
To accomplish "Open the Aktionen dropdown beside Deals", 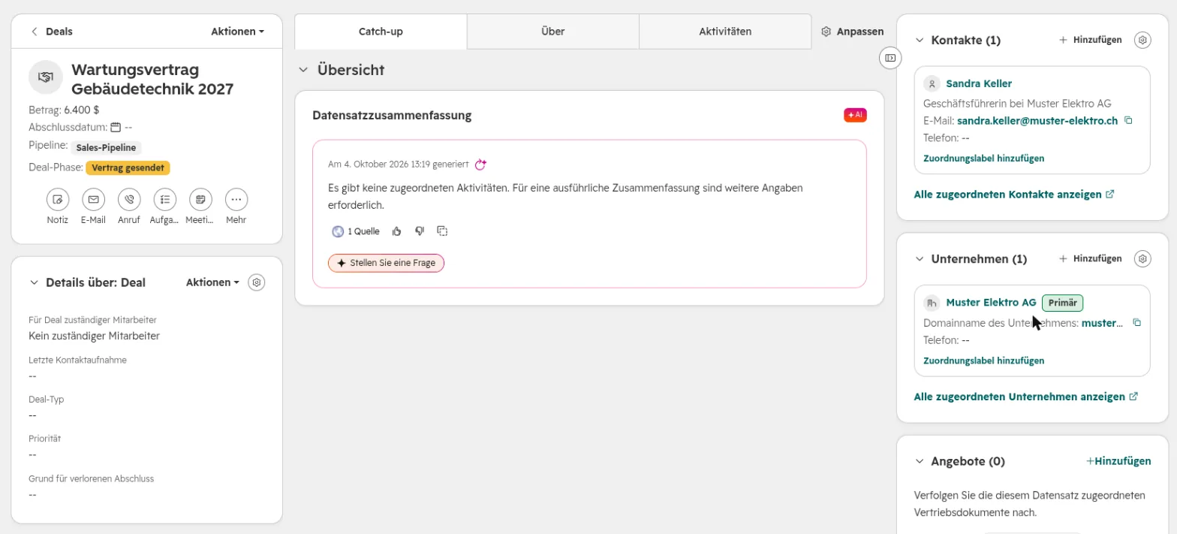I will pos(237,32).
